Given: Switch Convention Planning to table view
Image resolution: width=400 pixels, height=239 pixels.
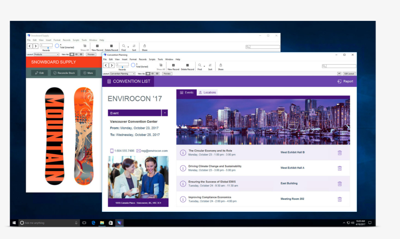Looking at the screenshot, I should 157,74.
